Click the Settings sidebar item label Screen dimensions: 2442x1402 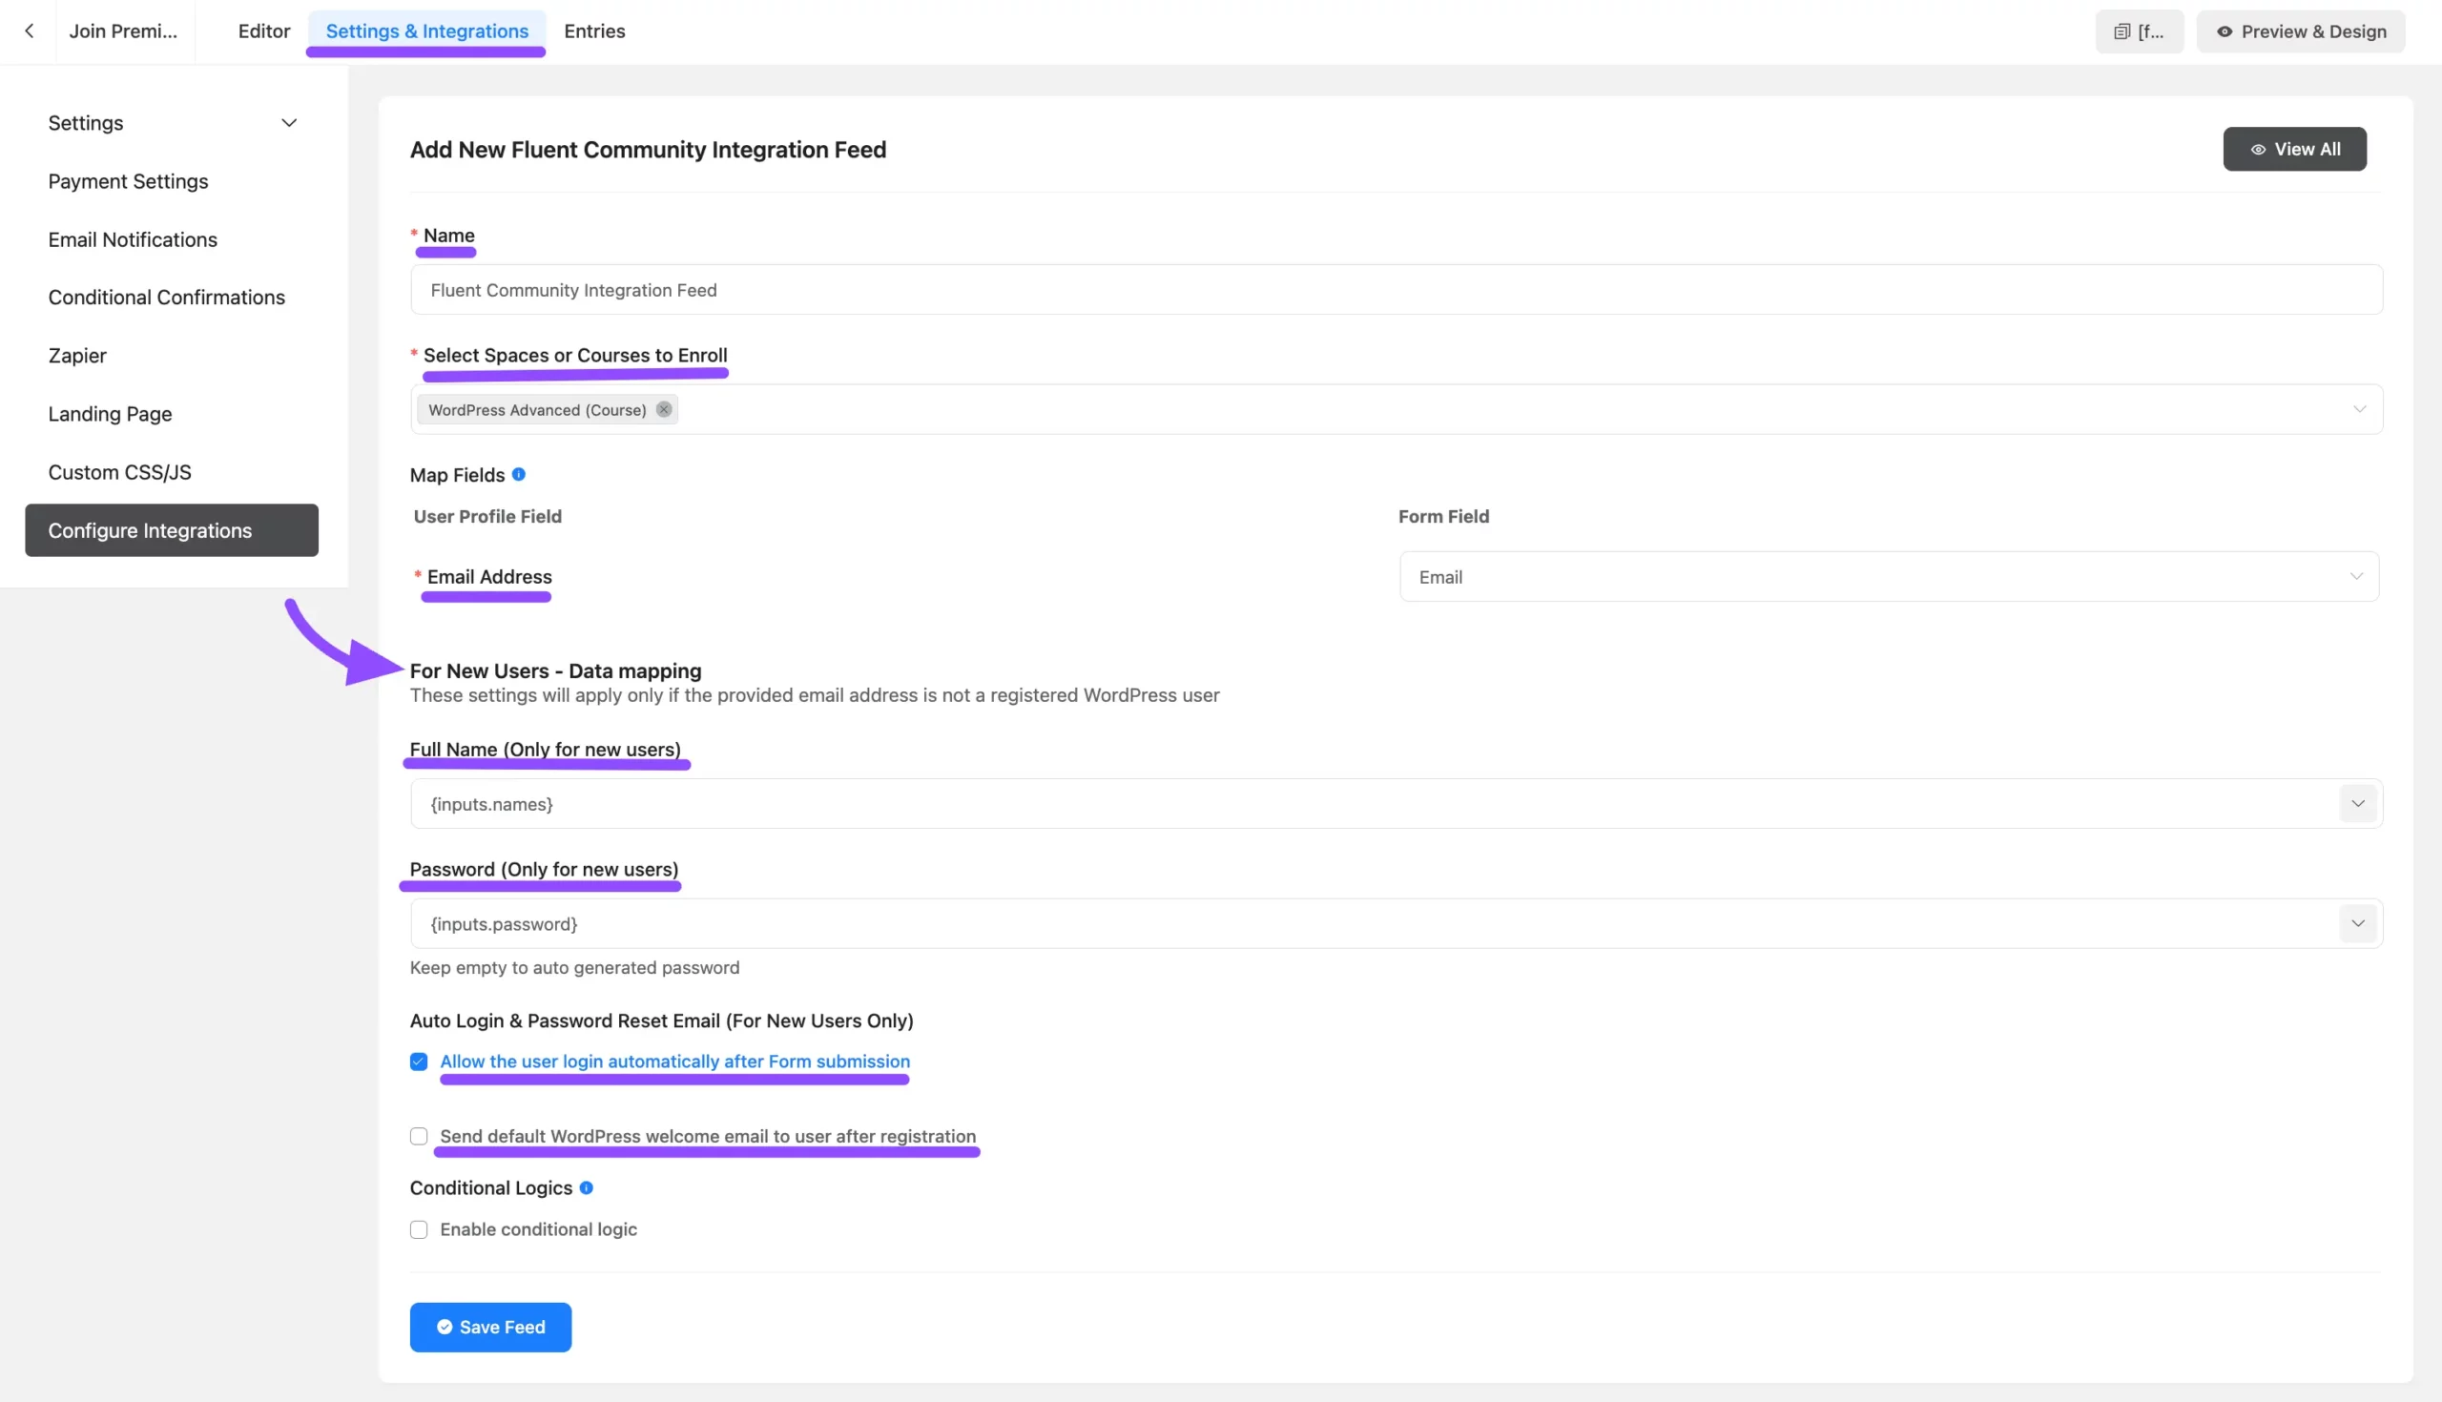click(x=86, y=123)
